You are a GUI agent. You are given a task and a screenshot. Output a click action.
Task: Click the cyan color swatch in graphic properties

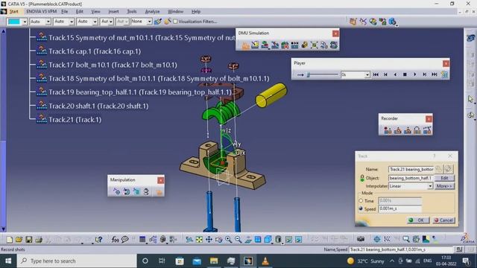pos(14,22)
